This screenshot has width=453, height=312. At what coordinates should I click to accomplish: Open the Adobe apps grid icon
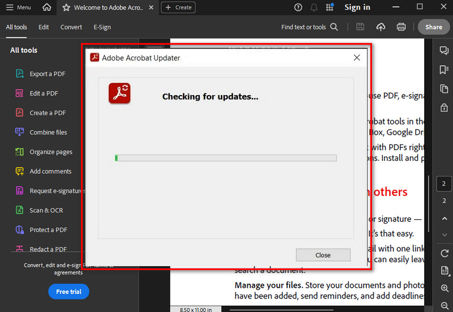pos(330,7)
